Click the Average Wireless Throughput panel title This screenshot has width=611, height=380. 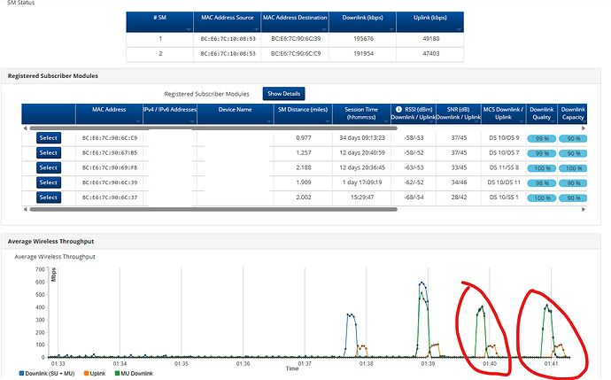(x=50, y=241)
